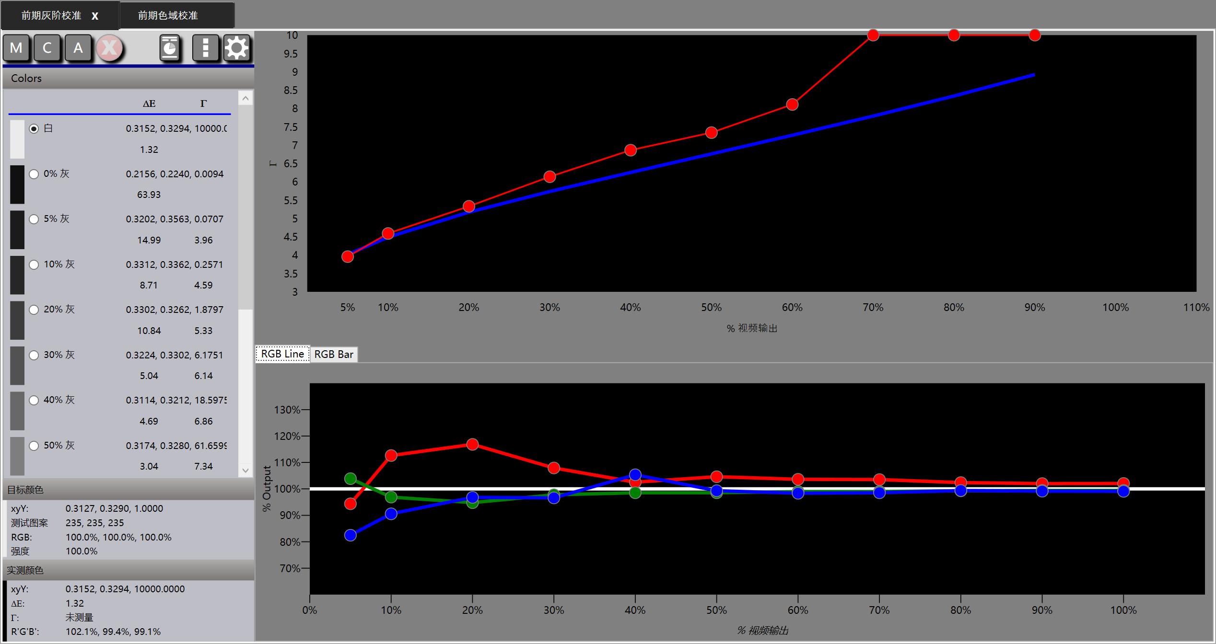
Task: Click the 40% 灰 color swatch
Action: coord(17,411)
